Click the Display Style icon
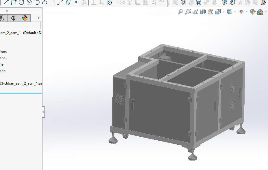 pyautogui.click(x=230, y=12)
